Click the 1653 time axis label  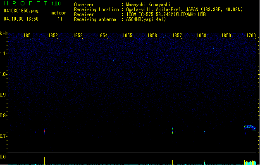click(78, 35)
